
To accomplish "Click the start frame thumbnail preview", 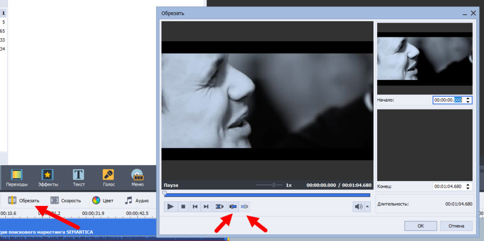I will [x=425, y=59].
